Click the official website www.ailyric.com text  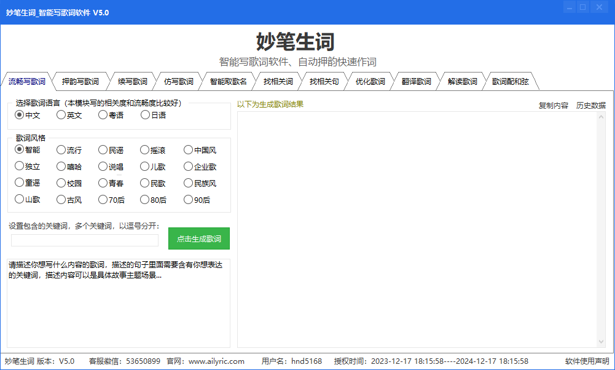click(x=216, y=361)
